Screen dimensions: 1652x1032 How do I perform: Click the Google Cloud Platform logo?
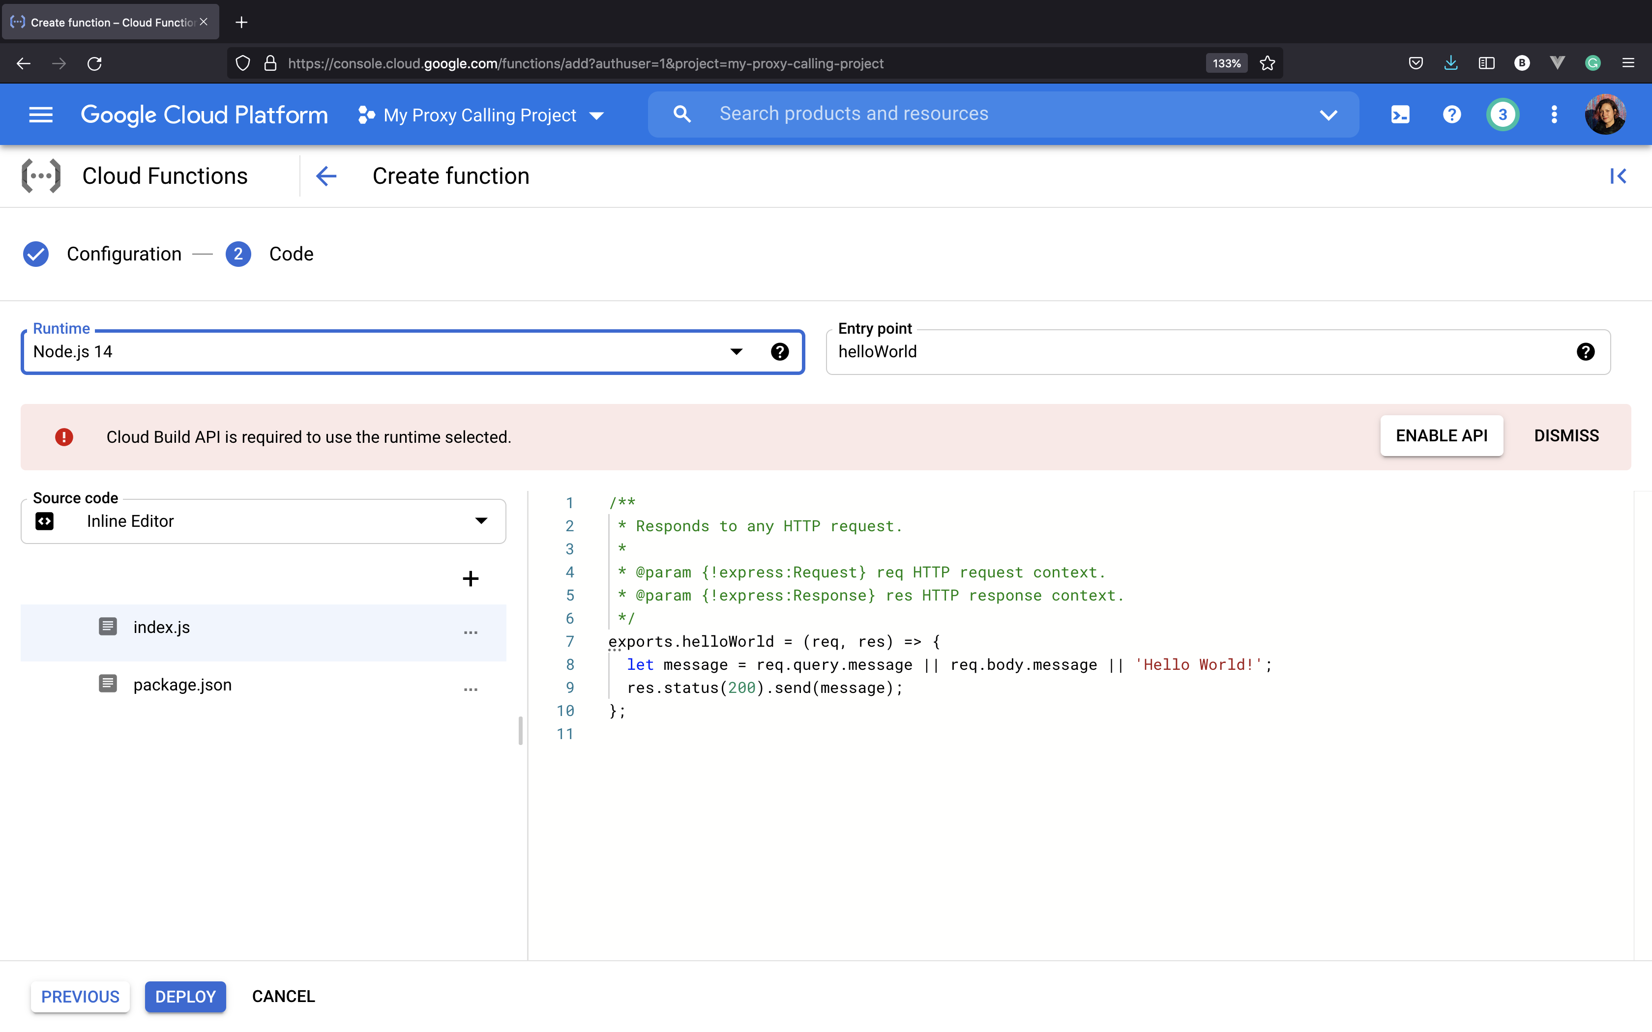pyautogui.click(x=204, y=115)
